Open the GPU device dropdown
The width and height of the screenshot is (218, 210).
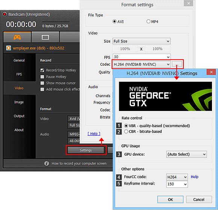pyautogui.click(x=186, y=154)
